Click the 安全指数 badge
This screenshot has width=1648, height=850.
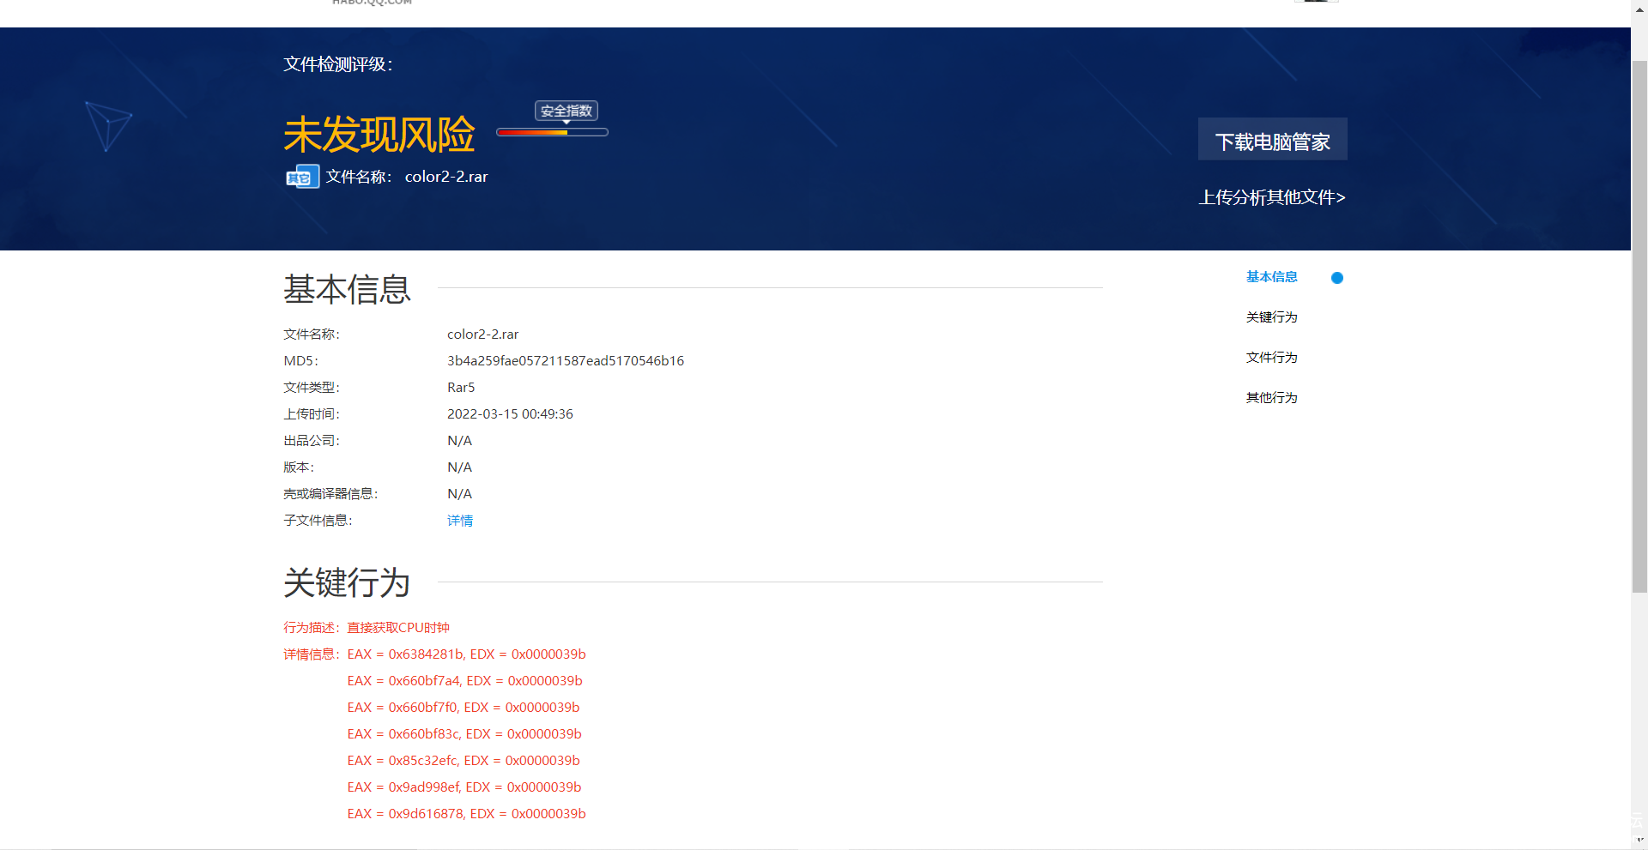pos(566,111)
